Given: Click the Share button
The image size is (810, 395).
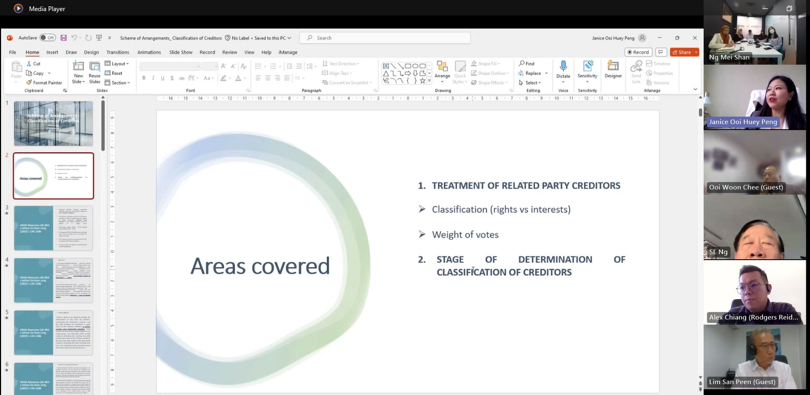Looking at the screenshot, I should 684,52.
